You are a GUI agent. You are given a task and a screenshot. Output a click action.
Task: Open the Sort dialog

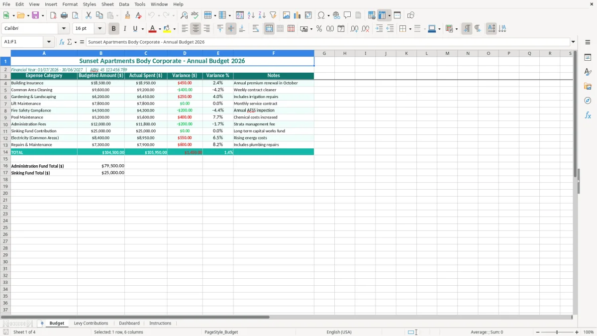point(240,15)
